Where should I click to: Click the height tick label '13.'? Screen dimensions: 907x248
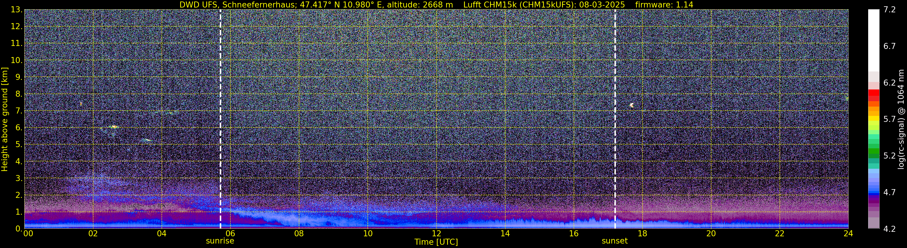17,10
